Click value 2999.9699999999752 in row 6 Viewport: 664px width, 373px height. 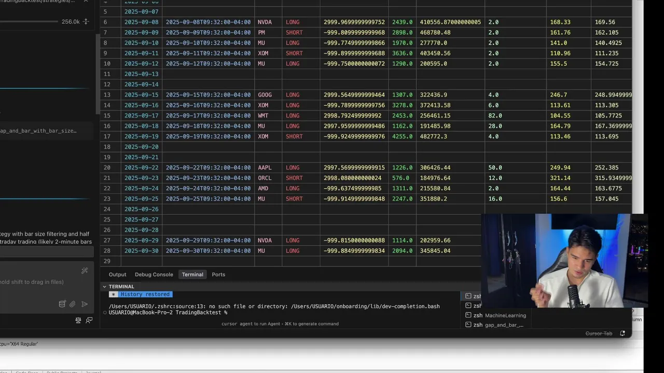(354, 22)
